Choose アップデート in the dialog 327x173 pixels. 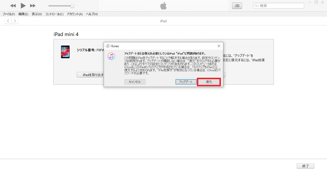[x=186, y=82]
